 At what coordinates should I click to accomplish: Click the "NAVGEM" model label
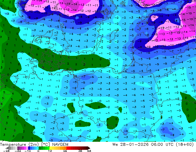click(60, 145)
